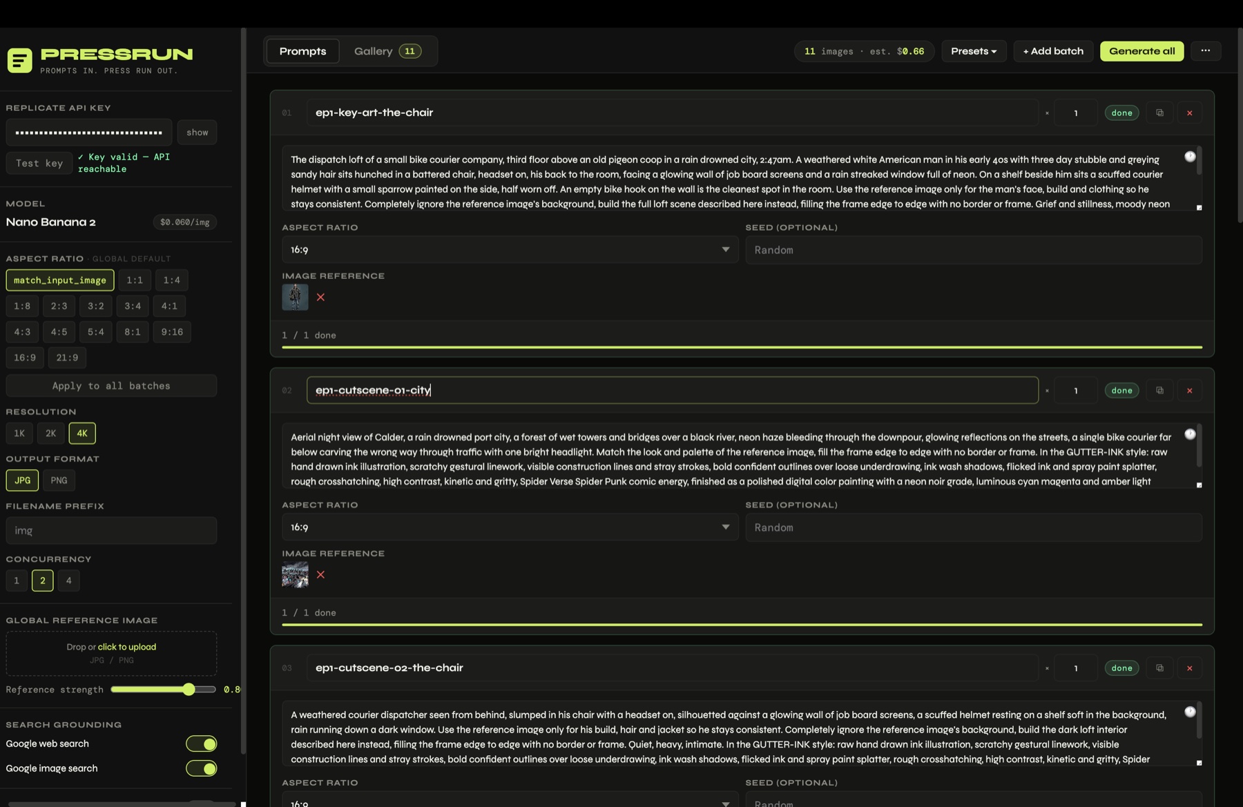Click the Replicate API key field
The height and width of the screenshot is (807, 1243).
click(88, 133)
